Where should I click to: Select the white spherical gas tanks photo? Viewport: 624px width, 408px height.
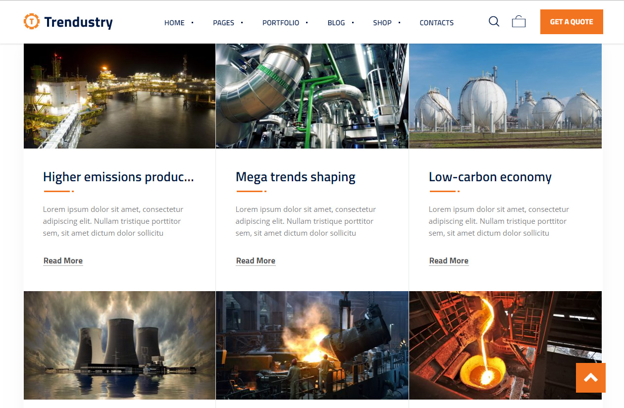click(x=505, y=96)
